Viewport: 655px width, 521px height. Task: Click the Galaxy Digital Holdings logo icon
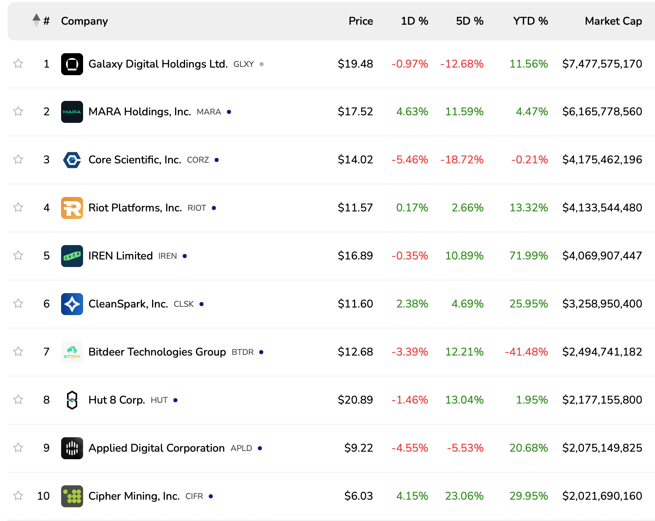[x=72, y=64]
